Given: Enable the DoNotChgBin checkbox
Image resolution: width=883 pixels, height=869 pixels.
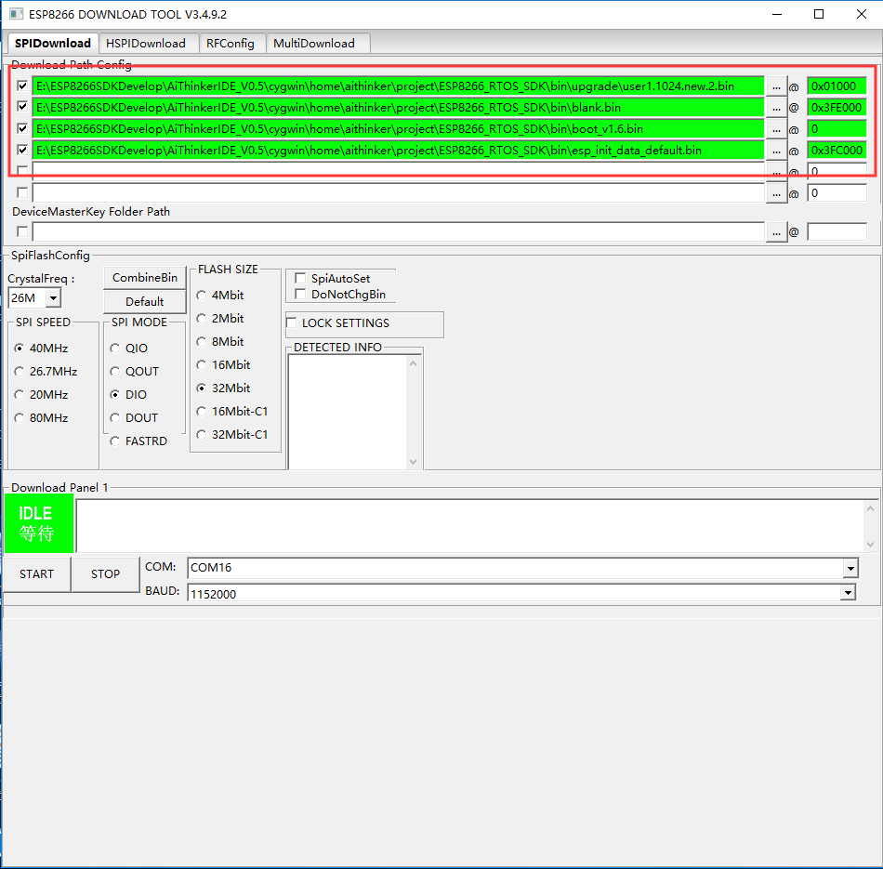Looking at the screenshot, I should (x=300, y=294).
